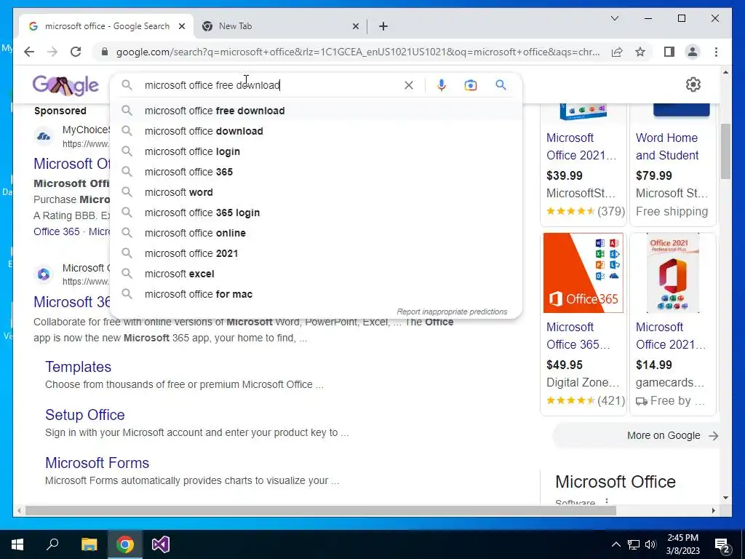Close the microsoft office Google Search tab
This screenshot has width=745, height=559.
pos(181,27)
